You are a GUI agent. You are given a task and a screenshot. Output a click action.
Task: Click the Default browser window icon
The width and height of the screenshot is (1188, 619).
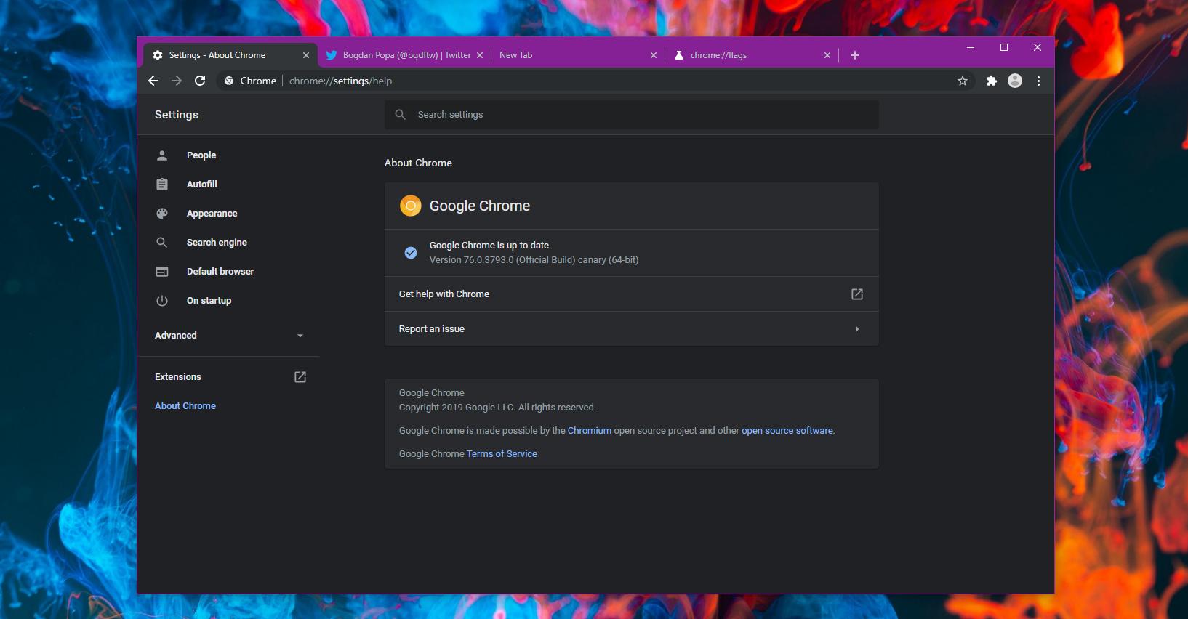[162, 272]
